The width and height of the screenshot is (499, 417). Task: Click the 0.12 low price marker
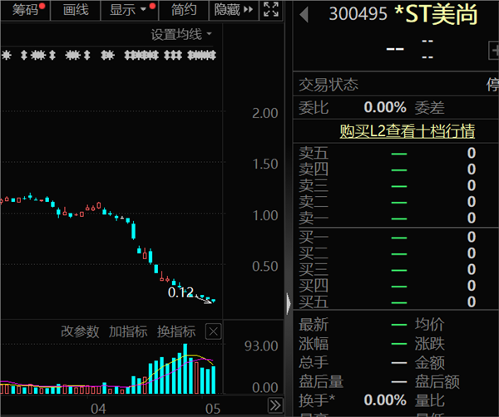[180, 292]
